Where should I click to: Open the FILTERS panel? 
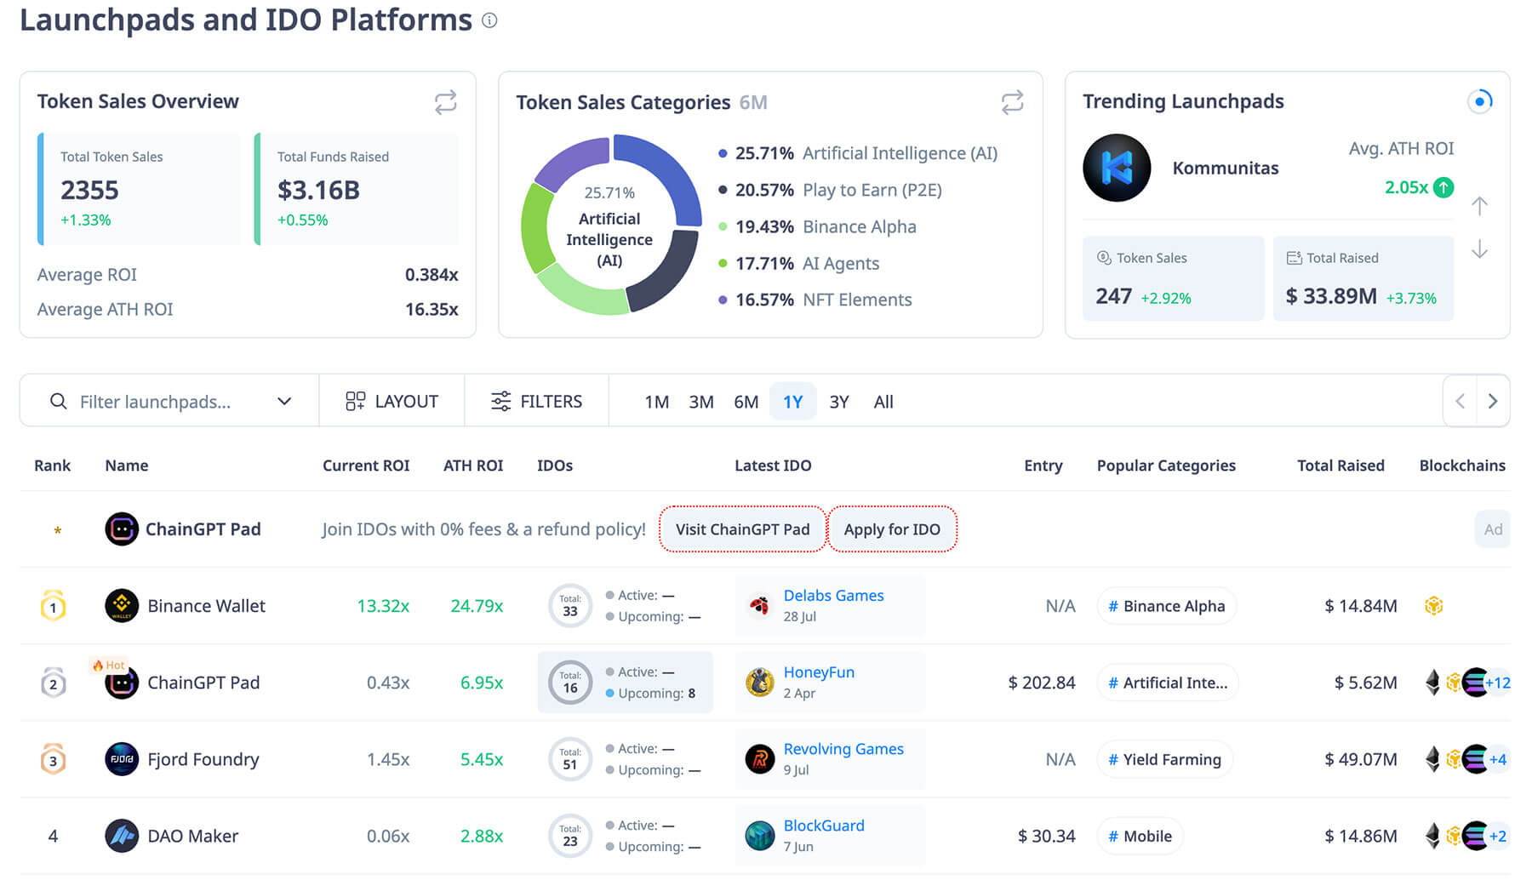point(536,402)
